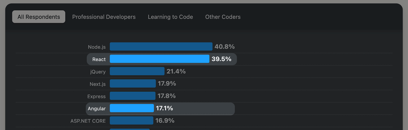Viewport: 408px width, 130px height.
Task: Click the jQuery label text
Action: pyautogui.click(x=98, y=72)
